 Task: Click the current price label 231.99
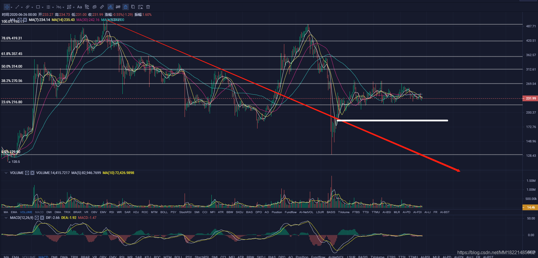pyautogui.click(x=531, y=98)
